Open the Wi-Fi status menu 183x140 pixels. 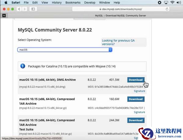[x=172, y=2]
